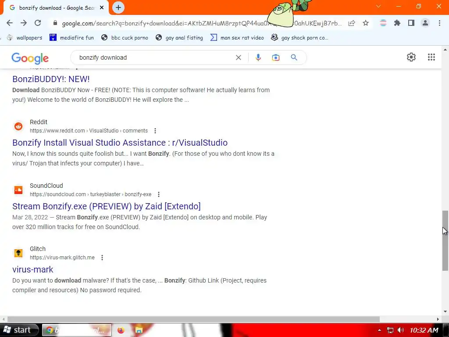The width and height of the screenshot is (449, 337).
Task: Open the virus-mark.glitch.me URL
Action: 62,258
